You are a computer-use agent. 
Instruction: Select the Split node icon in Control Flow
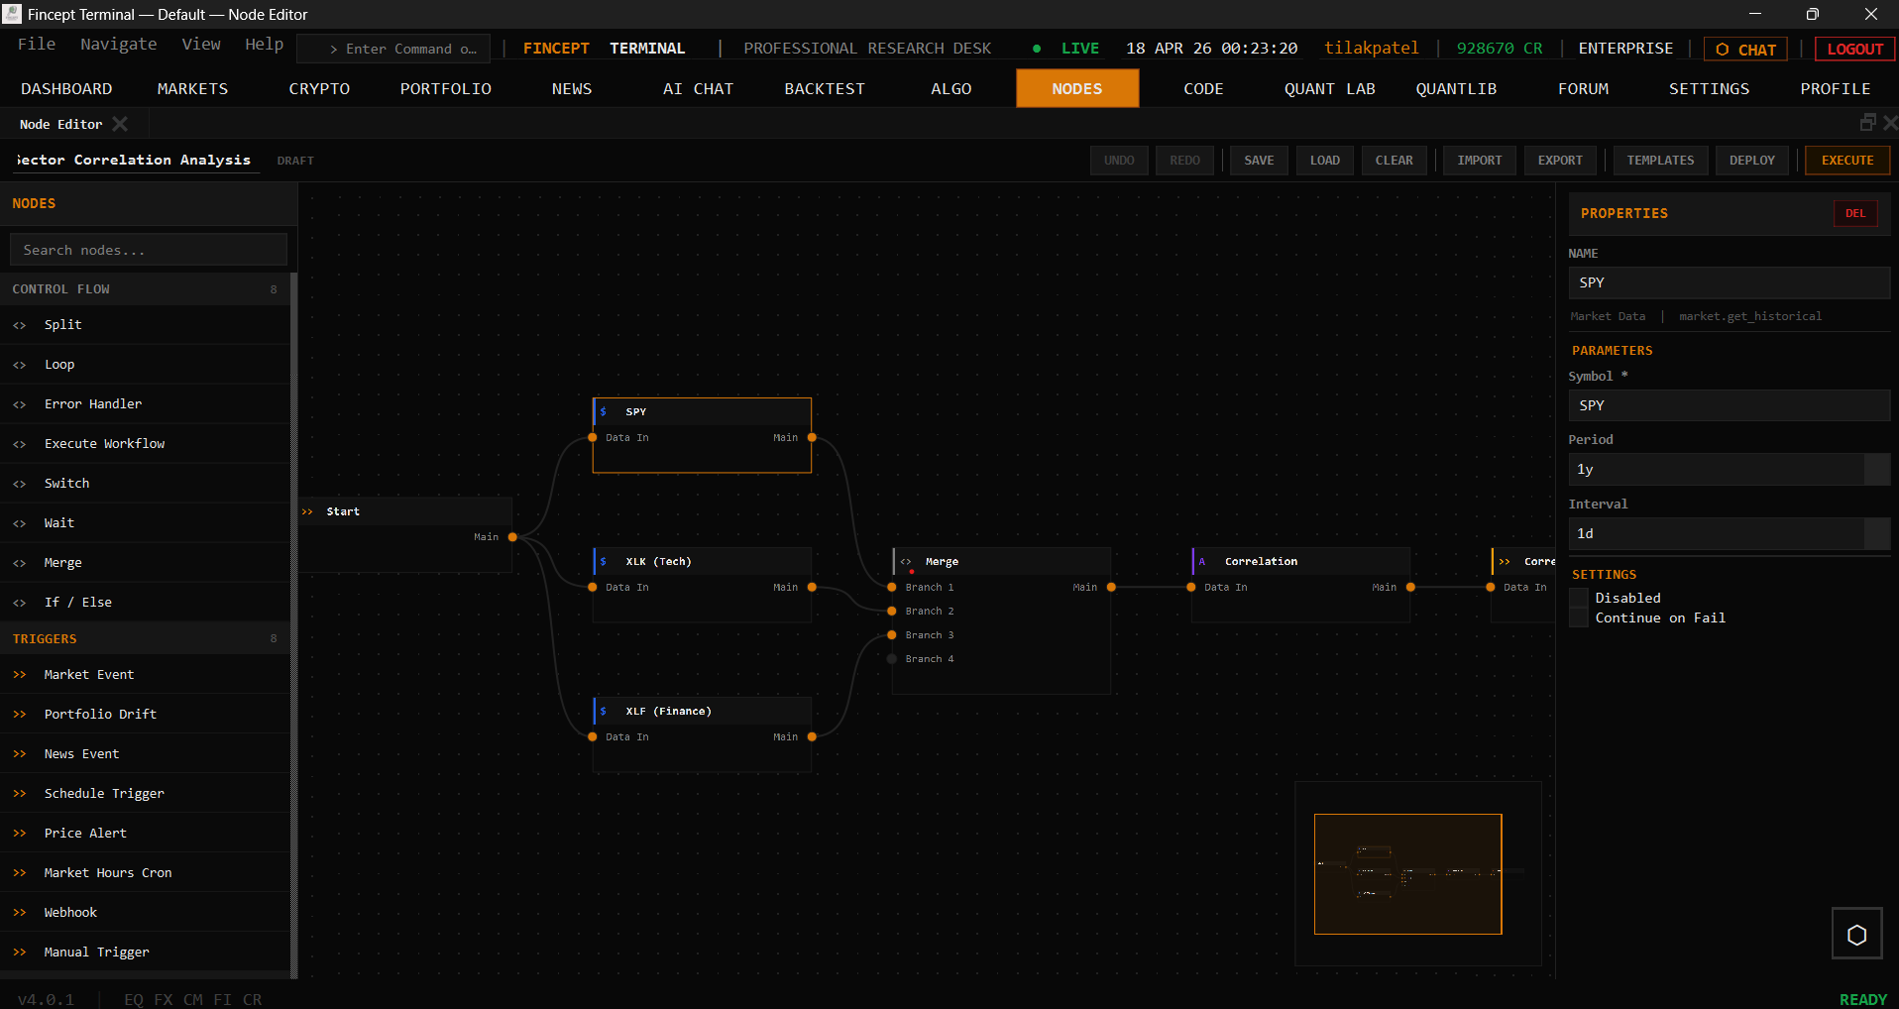click(19, 324)
